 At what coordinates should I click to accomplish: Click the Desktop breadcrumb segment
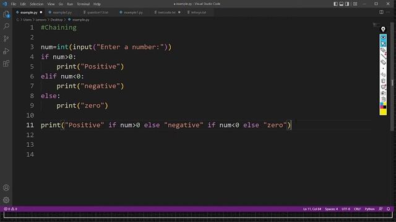(x=56, y=20)
